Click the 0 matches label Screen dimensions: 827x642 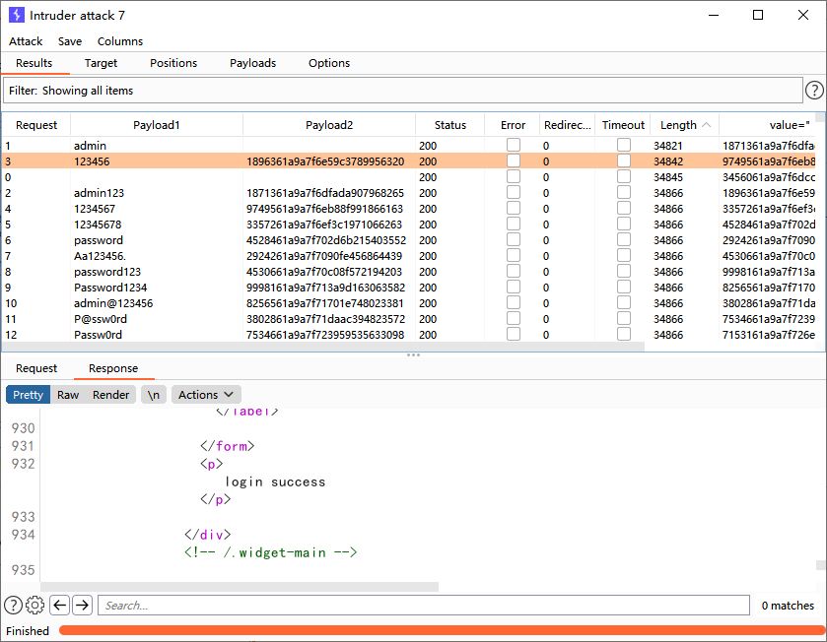coord(788,606)
